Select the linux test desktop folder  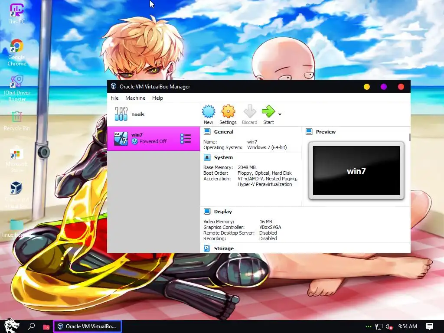point(17,229)
